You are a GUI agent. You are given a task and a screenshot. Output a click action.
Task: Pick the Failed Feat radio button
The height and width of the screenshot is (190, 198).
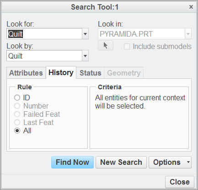[17, 114]
